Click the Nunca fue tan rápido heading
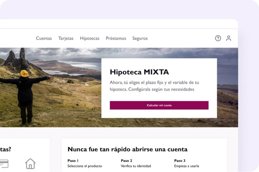The width and height of the screenshot is (259, 172). click(x=128, y=149)
